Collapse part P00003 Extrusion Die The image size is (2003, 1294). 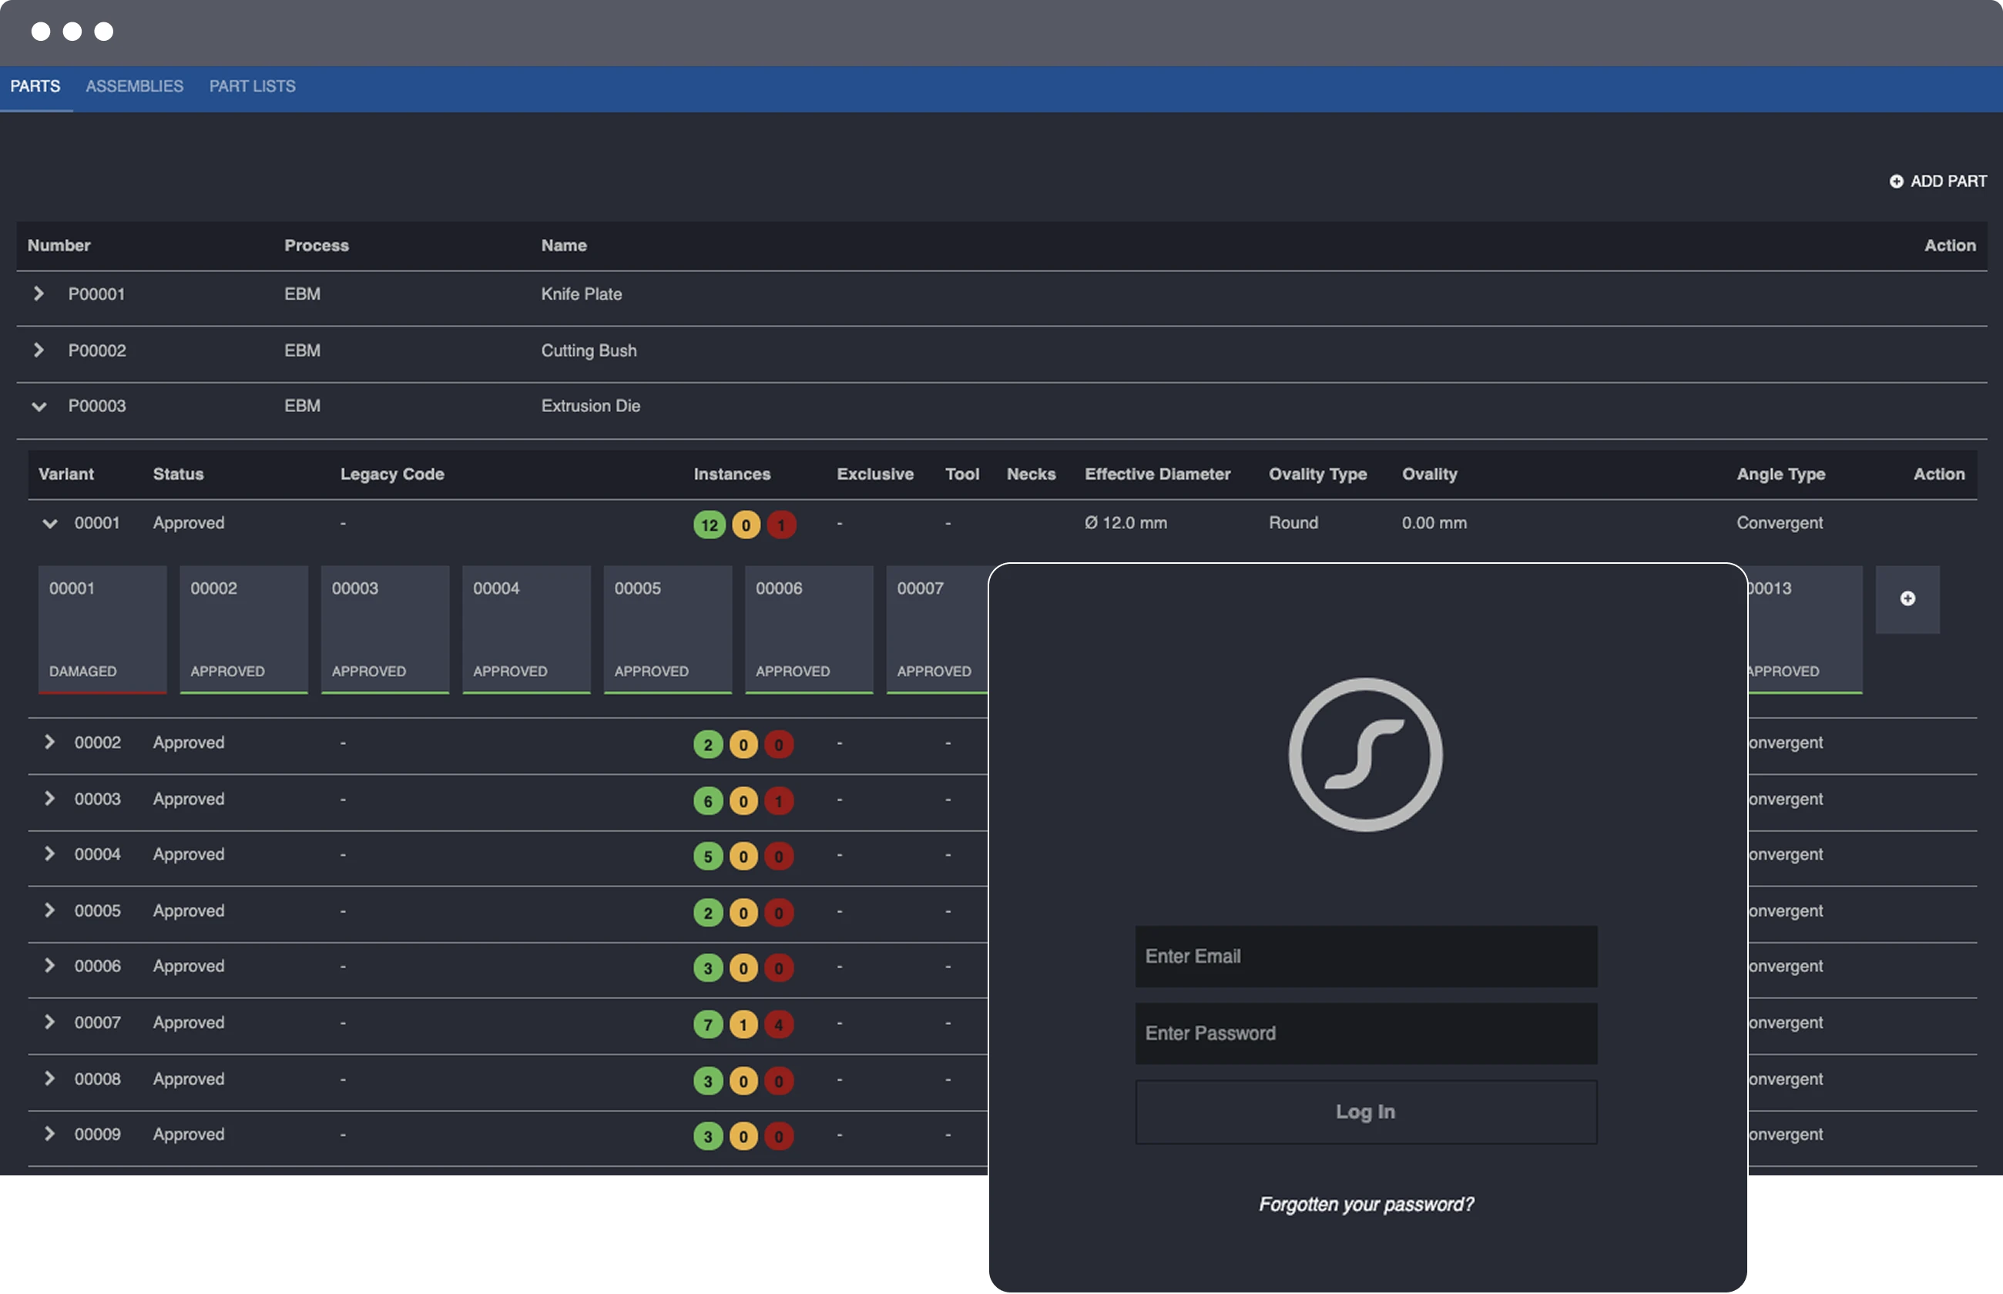coord(39,407)
